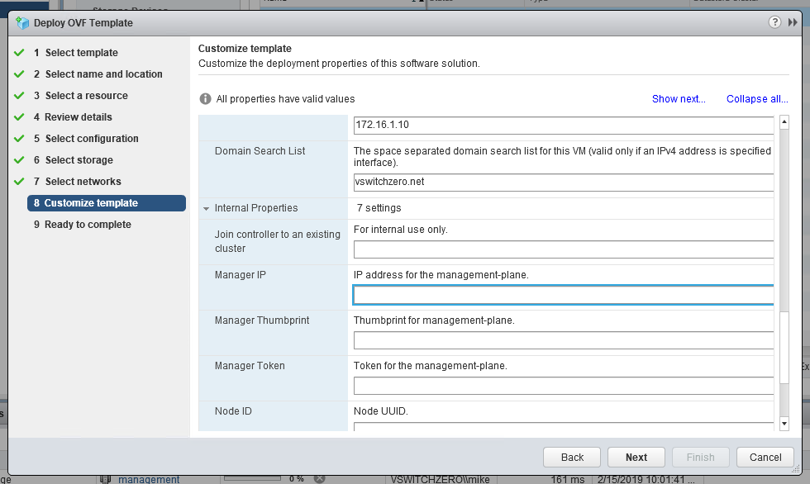Viewport: 810px width, 484px height.
Task: Click the scrollbar down arrow on properties list
Action: pyautogui.click(x=783, y=424)
